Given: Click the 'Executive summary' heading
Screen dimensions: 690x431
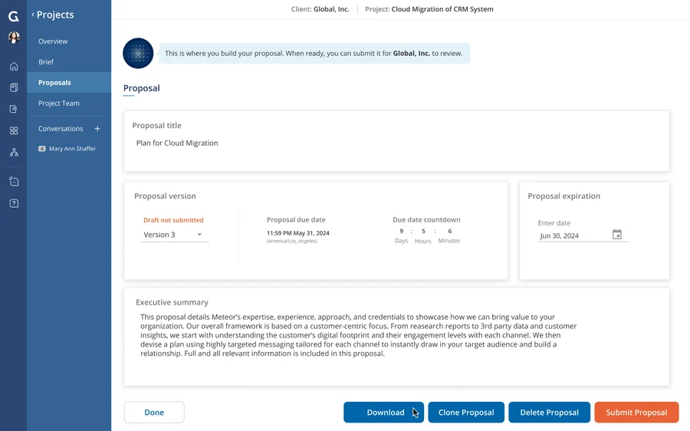Looking at the screenshot, I should [172, 302].
